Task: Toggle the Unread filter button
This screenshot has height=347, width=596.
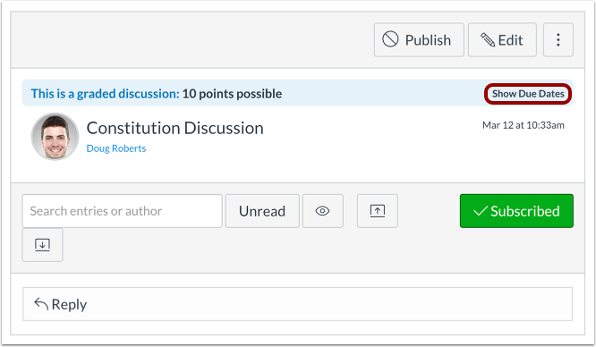Action: coord(262,211)
